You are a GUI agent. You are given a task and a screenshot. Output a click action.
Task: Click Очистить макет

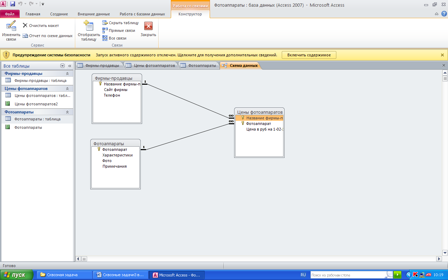[41, 26]
